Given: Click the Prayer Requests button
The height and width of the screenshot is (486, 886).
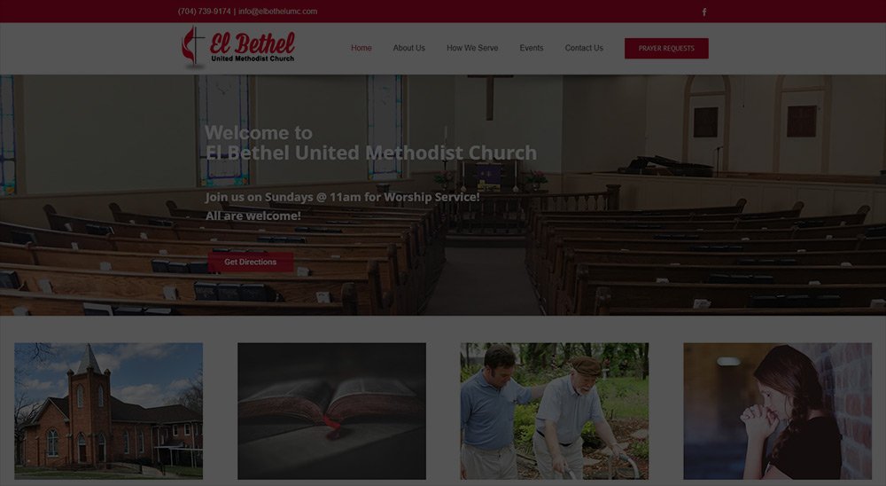Looking at the screenshot, I should pos(666,48).
